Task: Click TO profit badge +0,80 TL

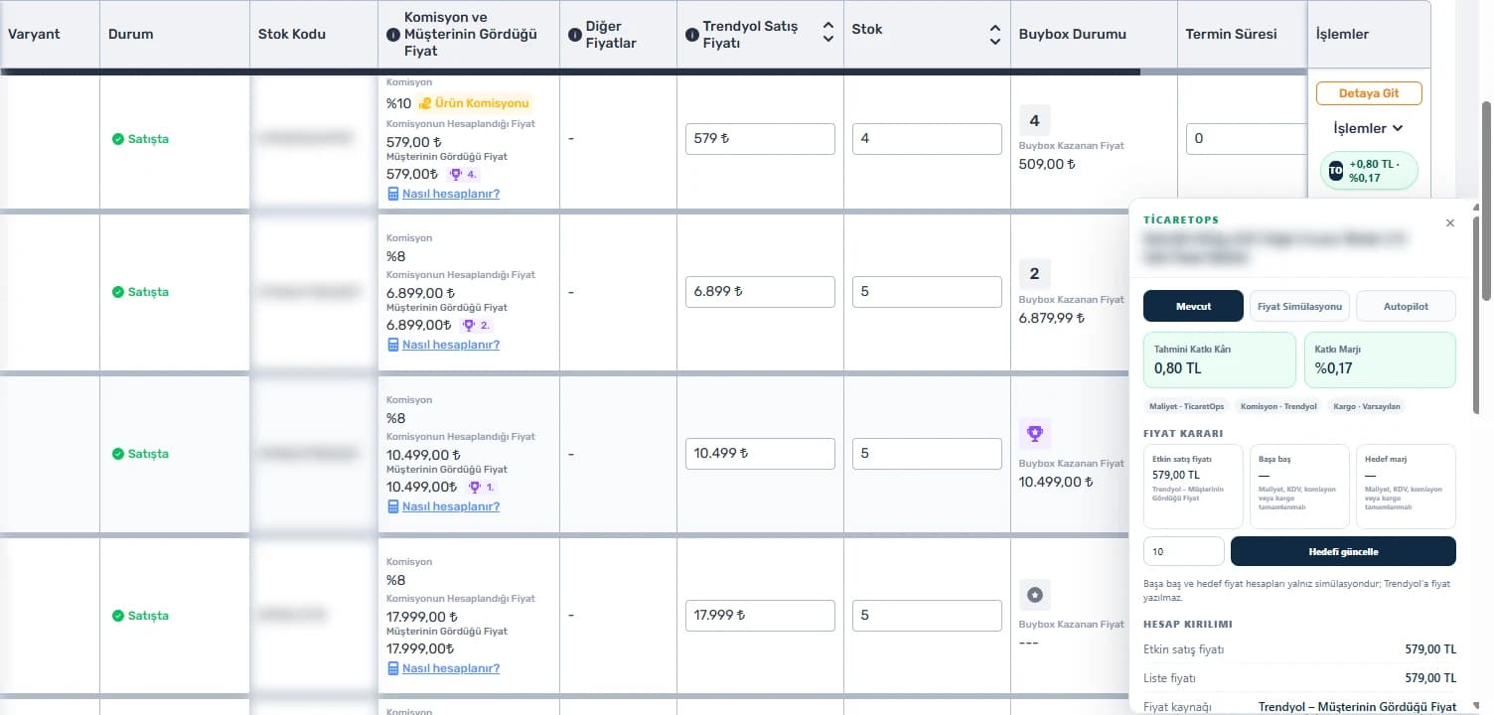Action: click(x=1369, y=171)
